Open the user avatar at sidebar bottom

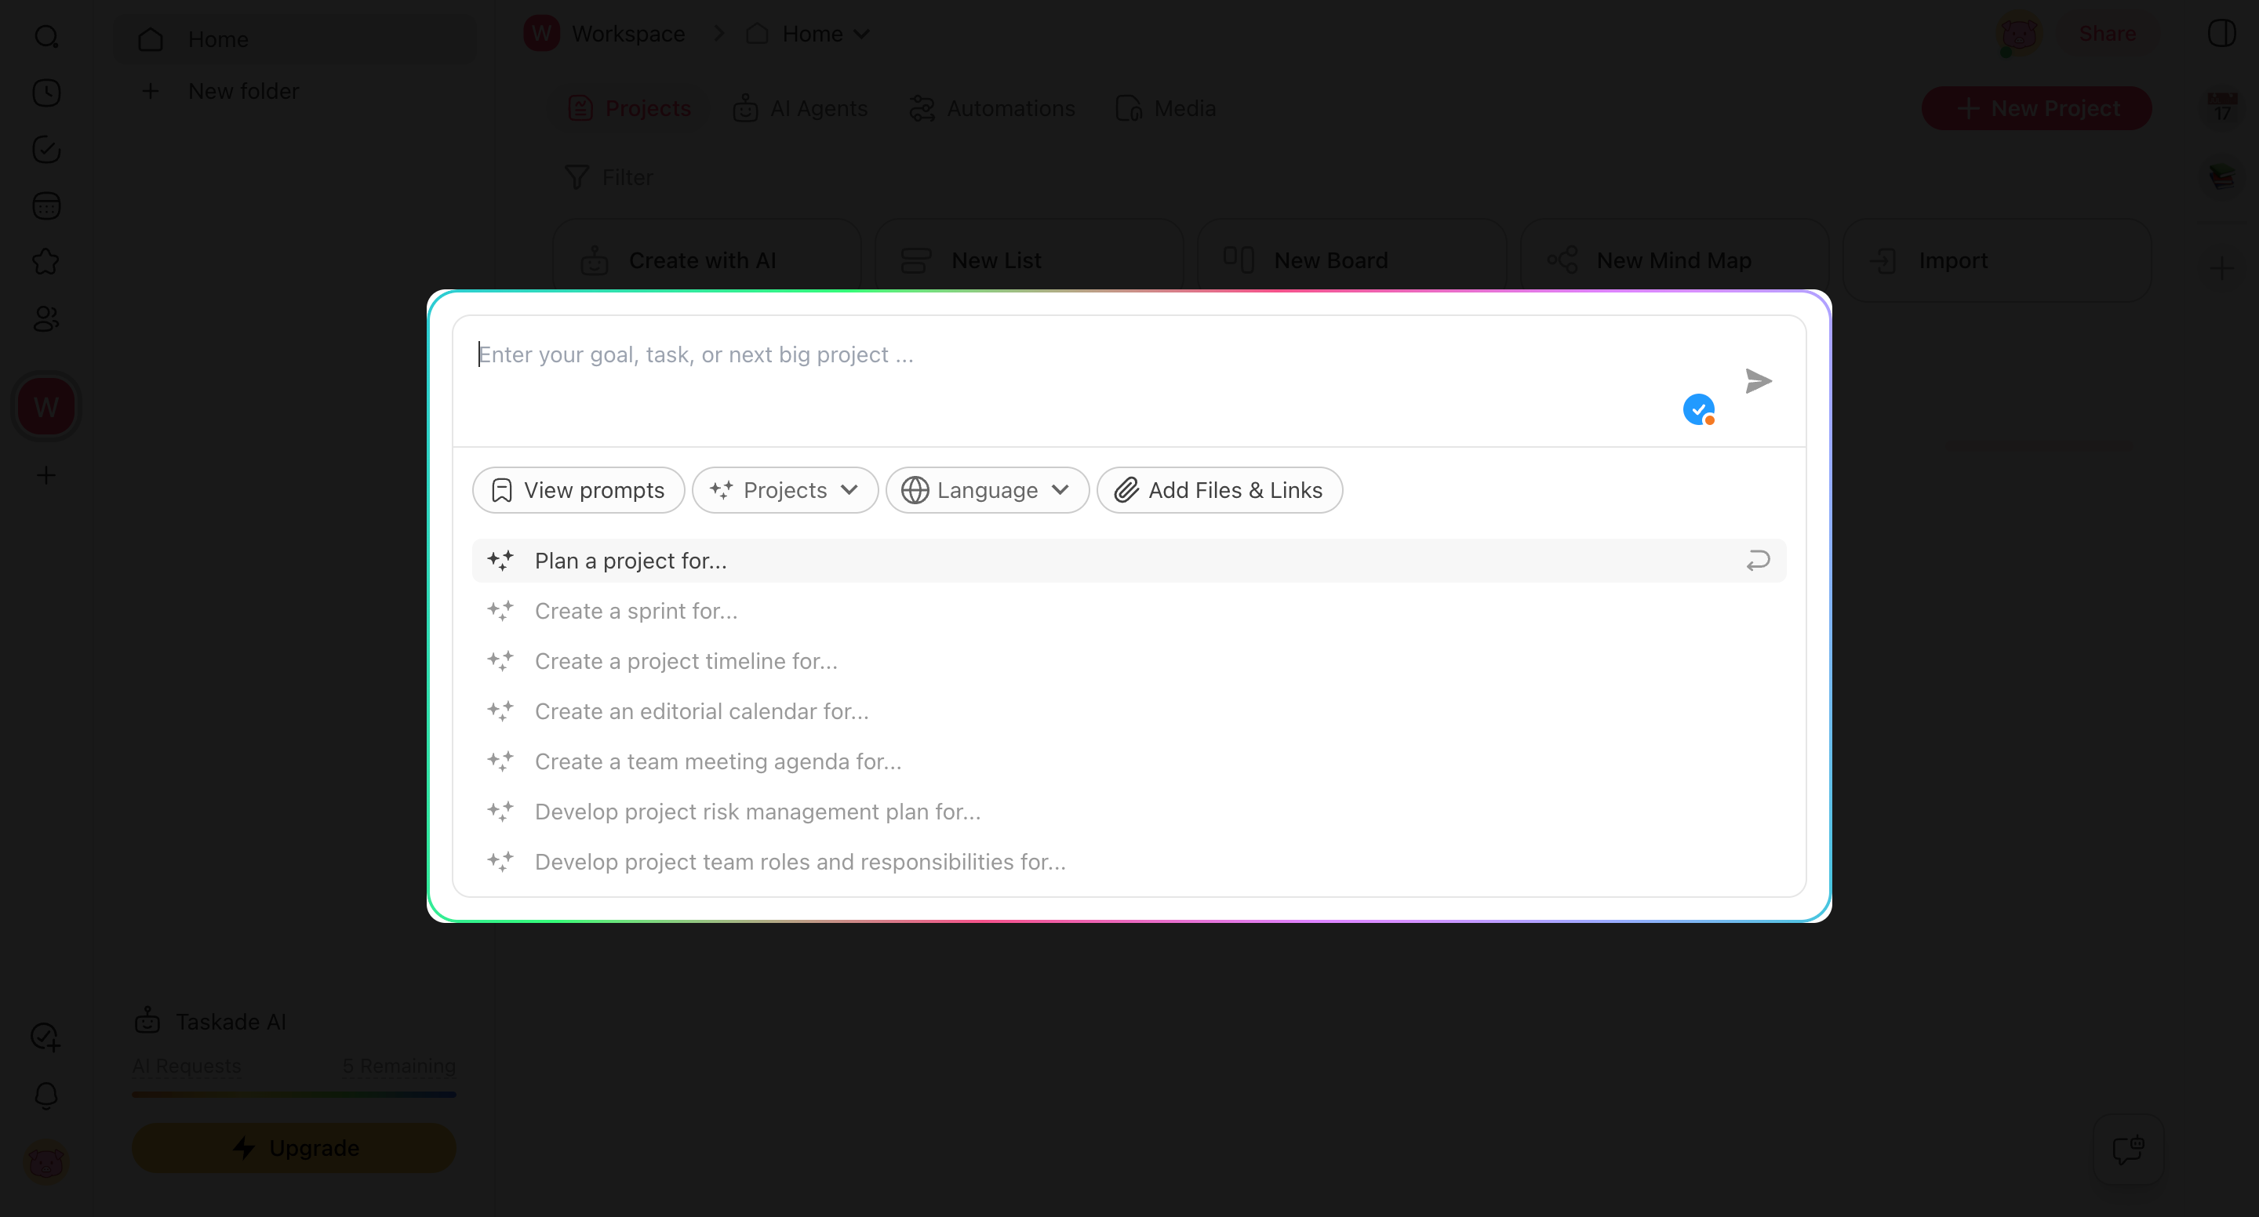46,1164
